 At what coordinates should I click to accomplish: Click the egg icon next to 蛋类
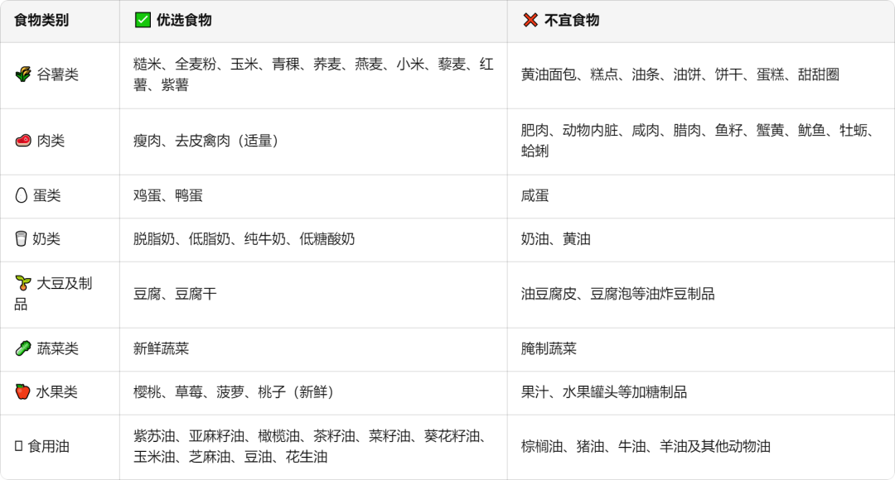[21, 195]
